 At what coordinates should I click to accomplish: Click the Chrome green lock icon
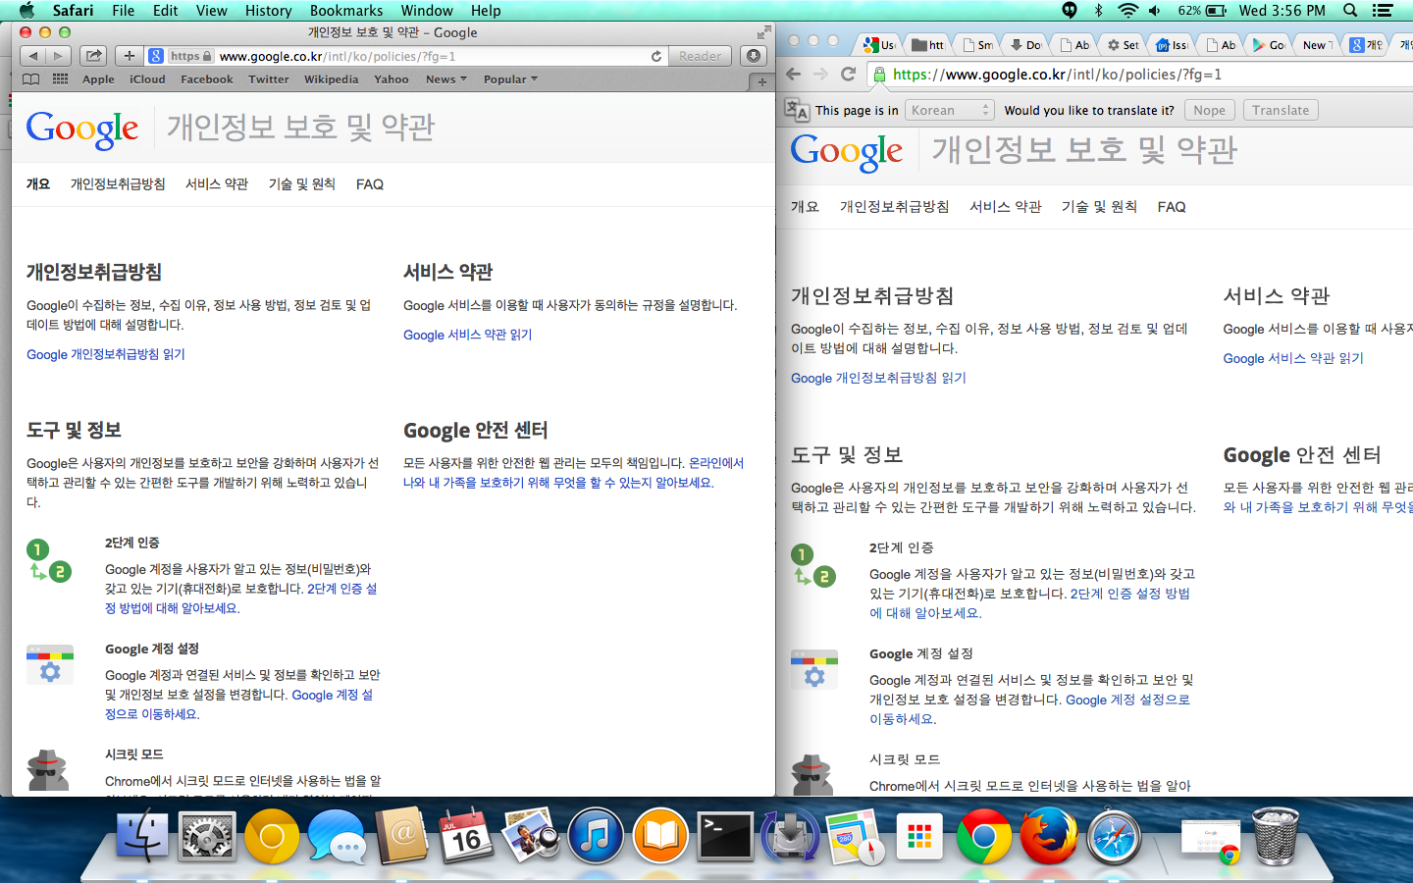tap(879, 74)
